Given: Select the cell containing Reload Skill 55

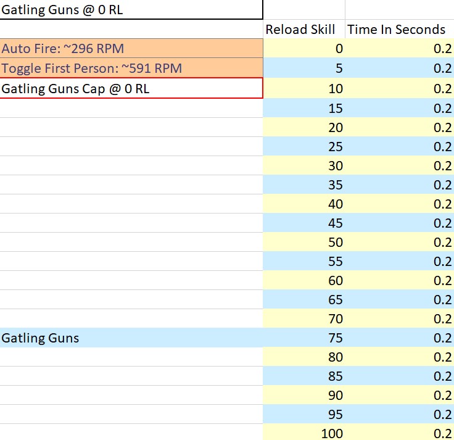Looking at the screenshot, I should pos(303,261).
